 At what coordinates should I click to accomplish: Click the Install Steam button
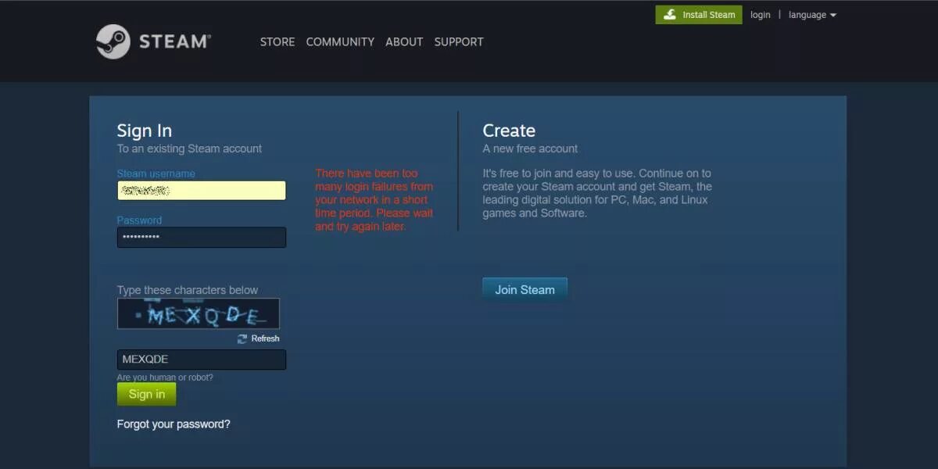(699, 15)
